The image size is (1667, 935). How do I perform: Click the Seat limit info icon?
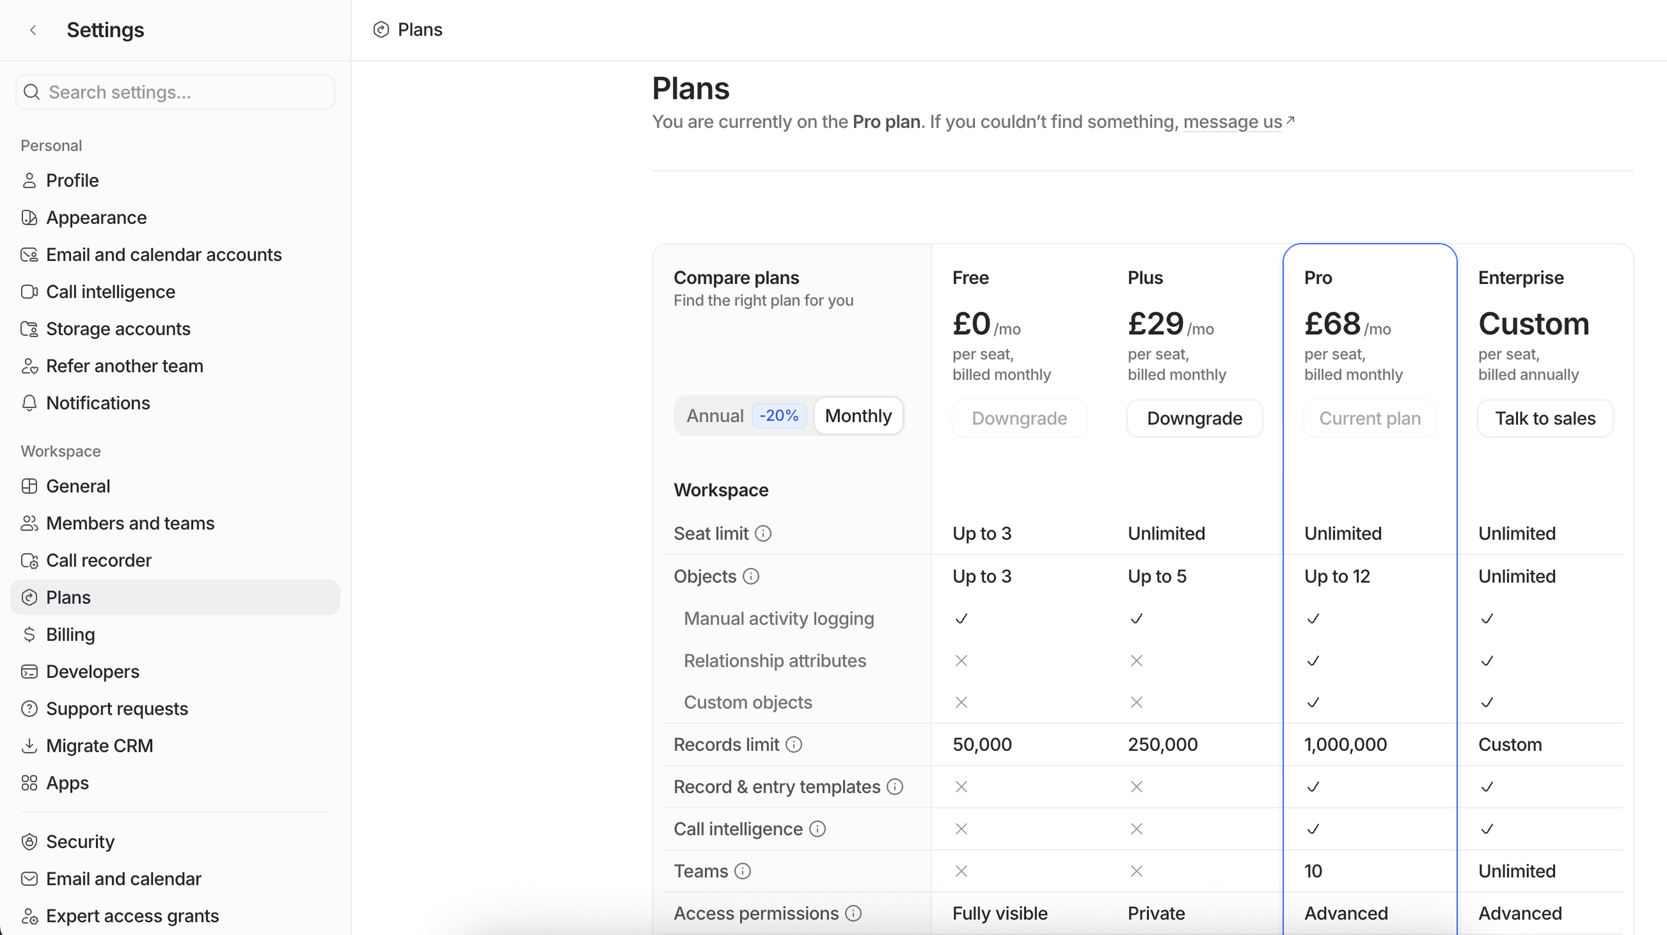(x=763, y=533)
